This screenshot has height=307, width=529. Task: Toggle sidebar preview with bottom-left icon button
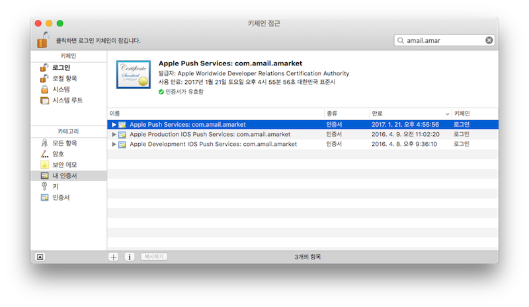40,257
